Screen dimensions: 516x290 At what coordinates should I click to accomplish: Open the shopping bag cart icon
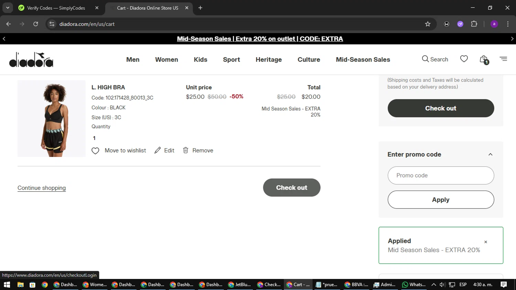[x=484, y=60]
